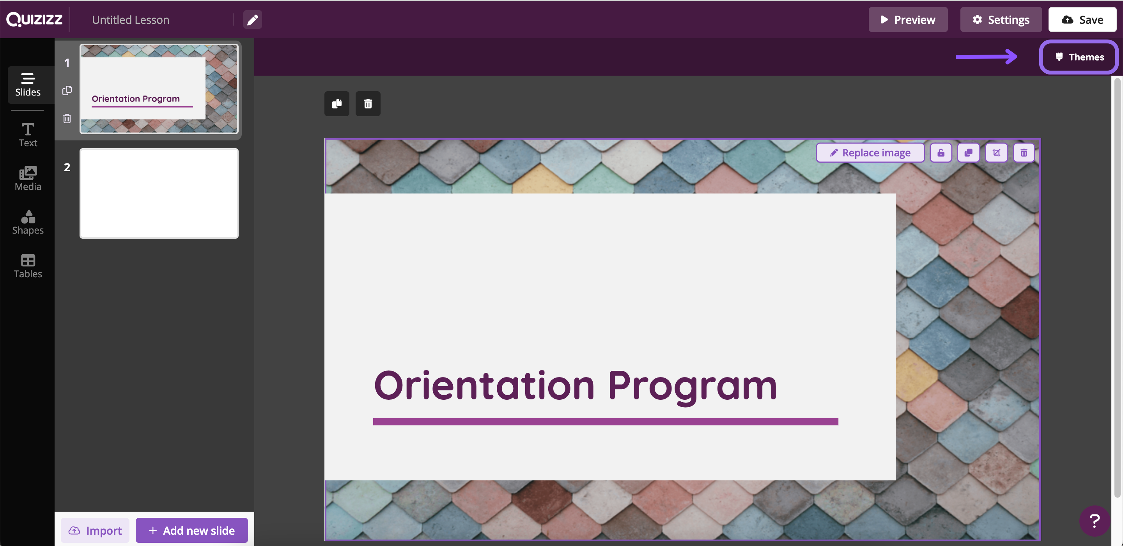Crop the background image

996,152
